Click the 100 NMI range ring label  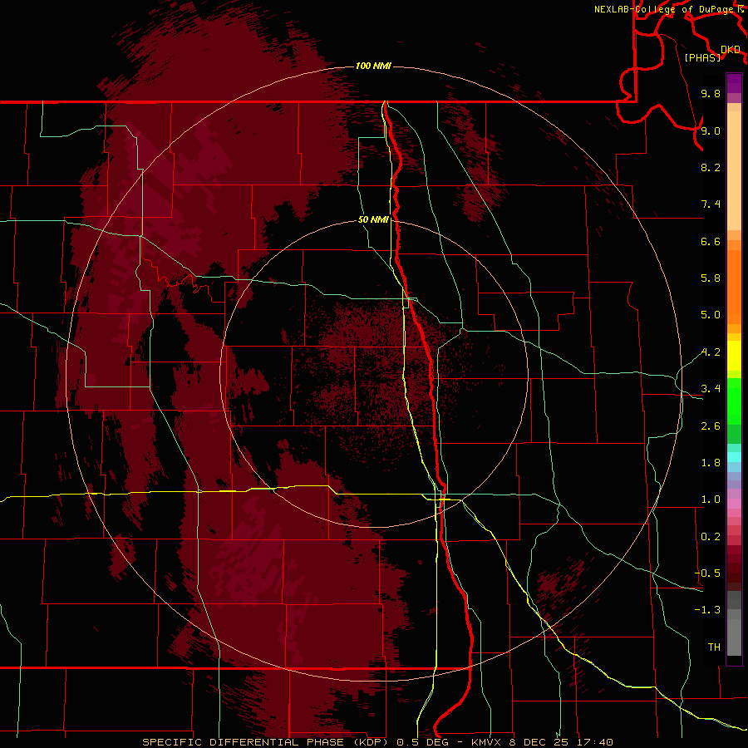373,66
